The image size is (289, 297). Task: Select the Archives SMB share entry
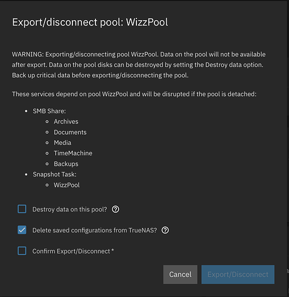tap(66, 122)
